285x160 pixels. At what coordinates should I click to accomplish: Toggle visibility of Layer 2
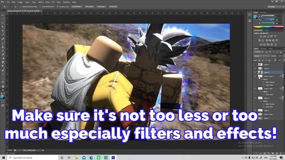(x=255, y=110)
